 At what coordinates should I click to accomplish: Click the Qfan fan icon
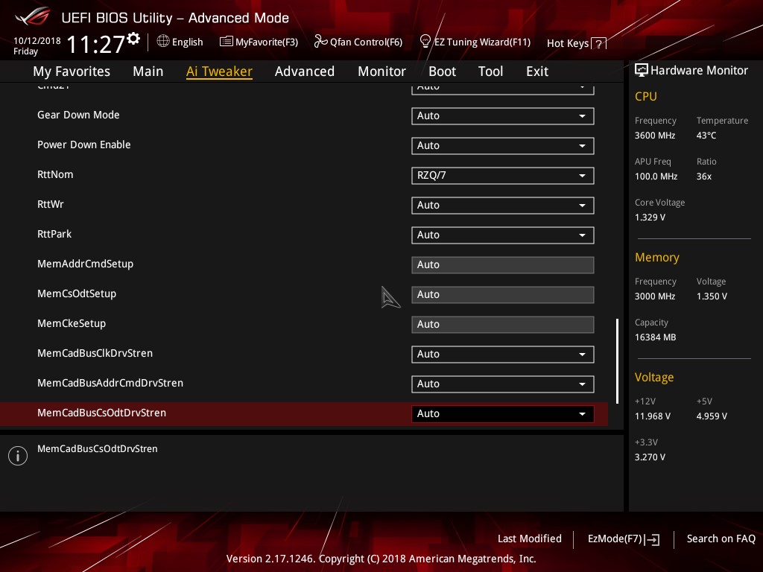click(320, 42)
